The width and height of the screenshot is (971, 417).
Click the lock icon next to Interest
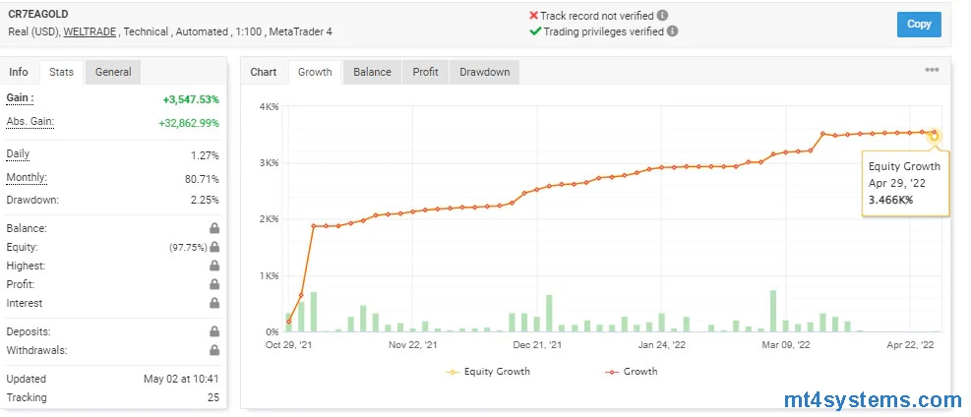[214, 304]
